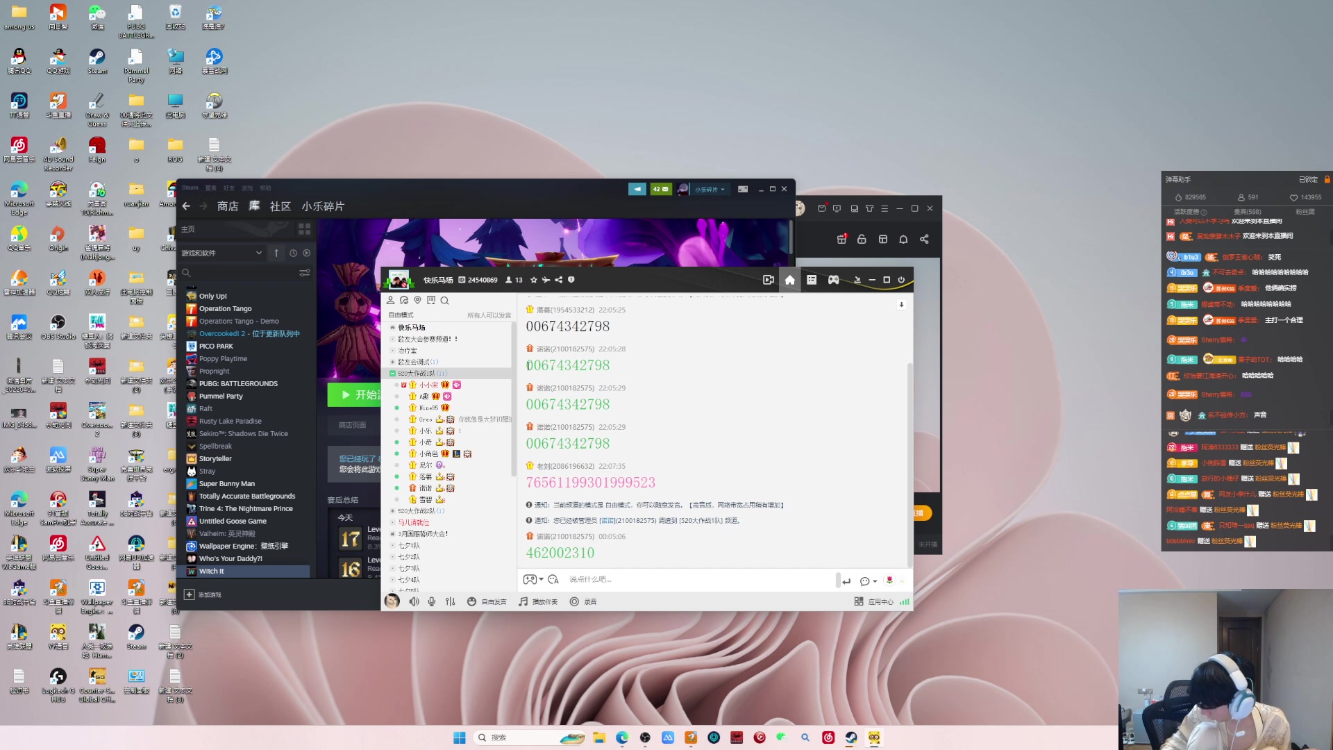Send a flower with the rose icon
The image size is (1333, 750).
(889, 580)
